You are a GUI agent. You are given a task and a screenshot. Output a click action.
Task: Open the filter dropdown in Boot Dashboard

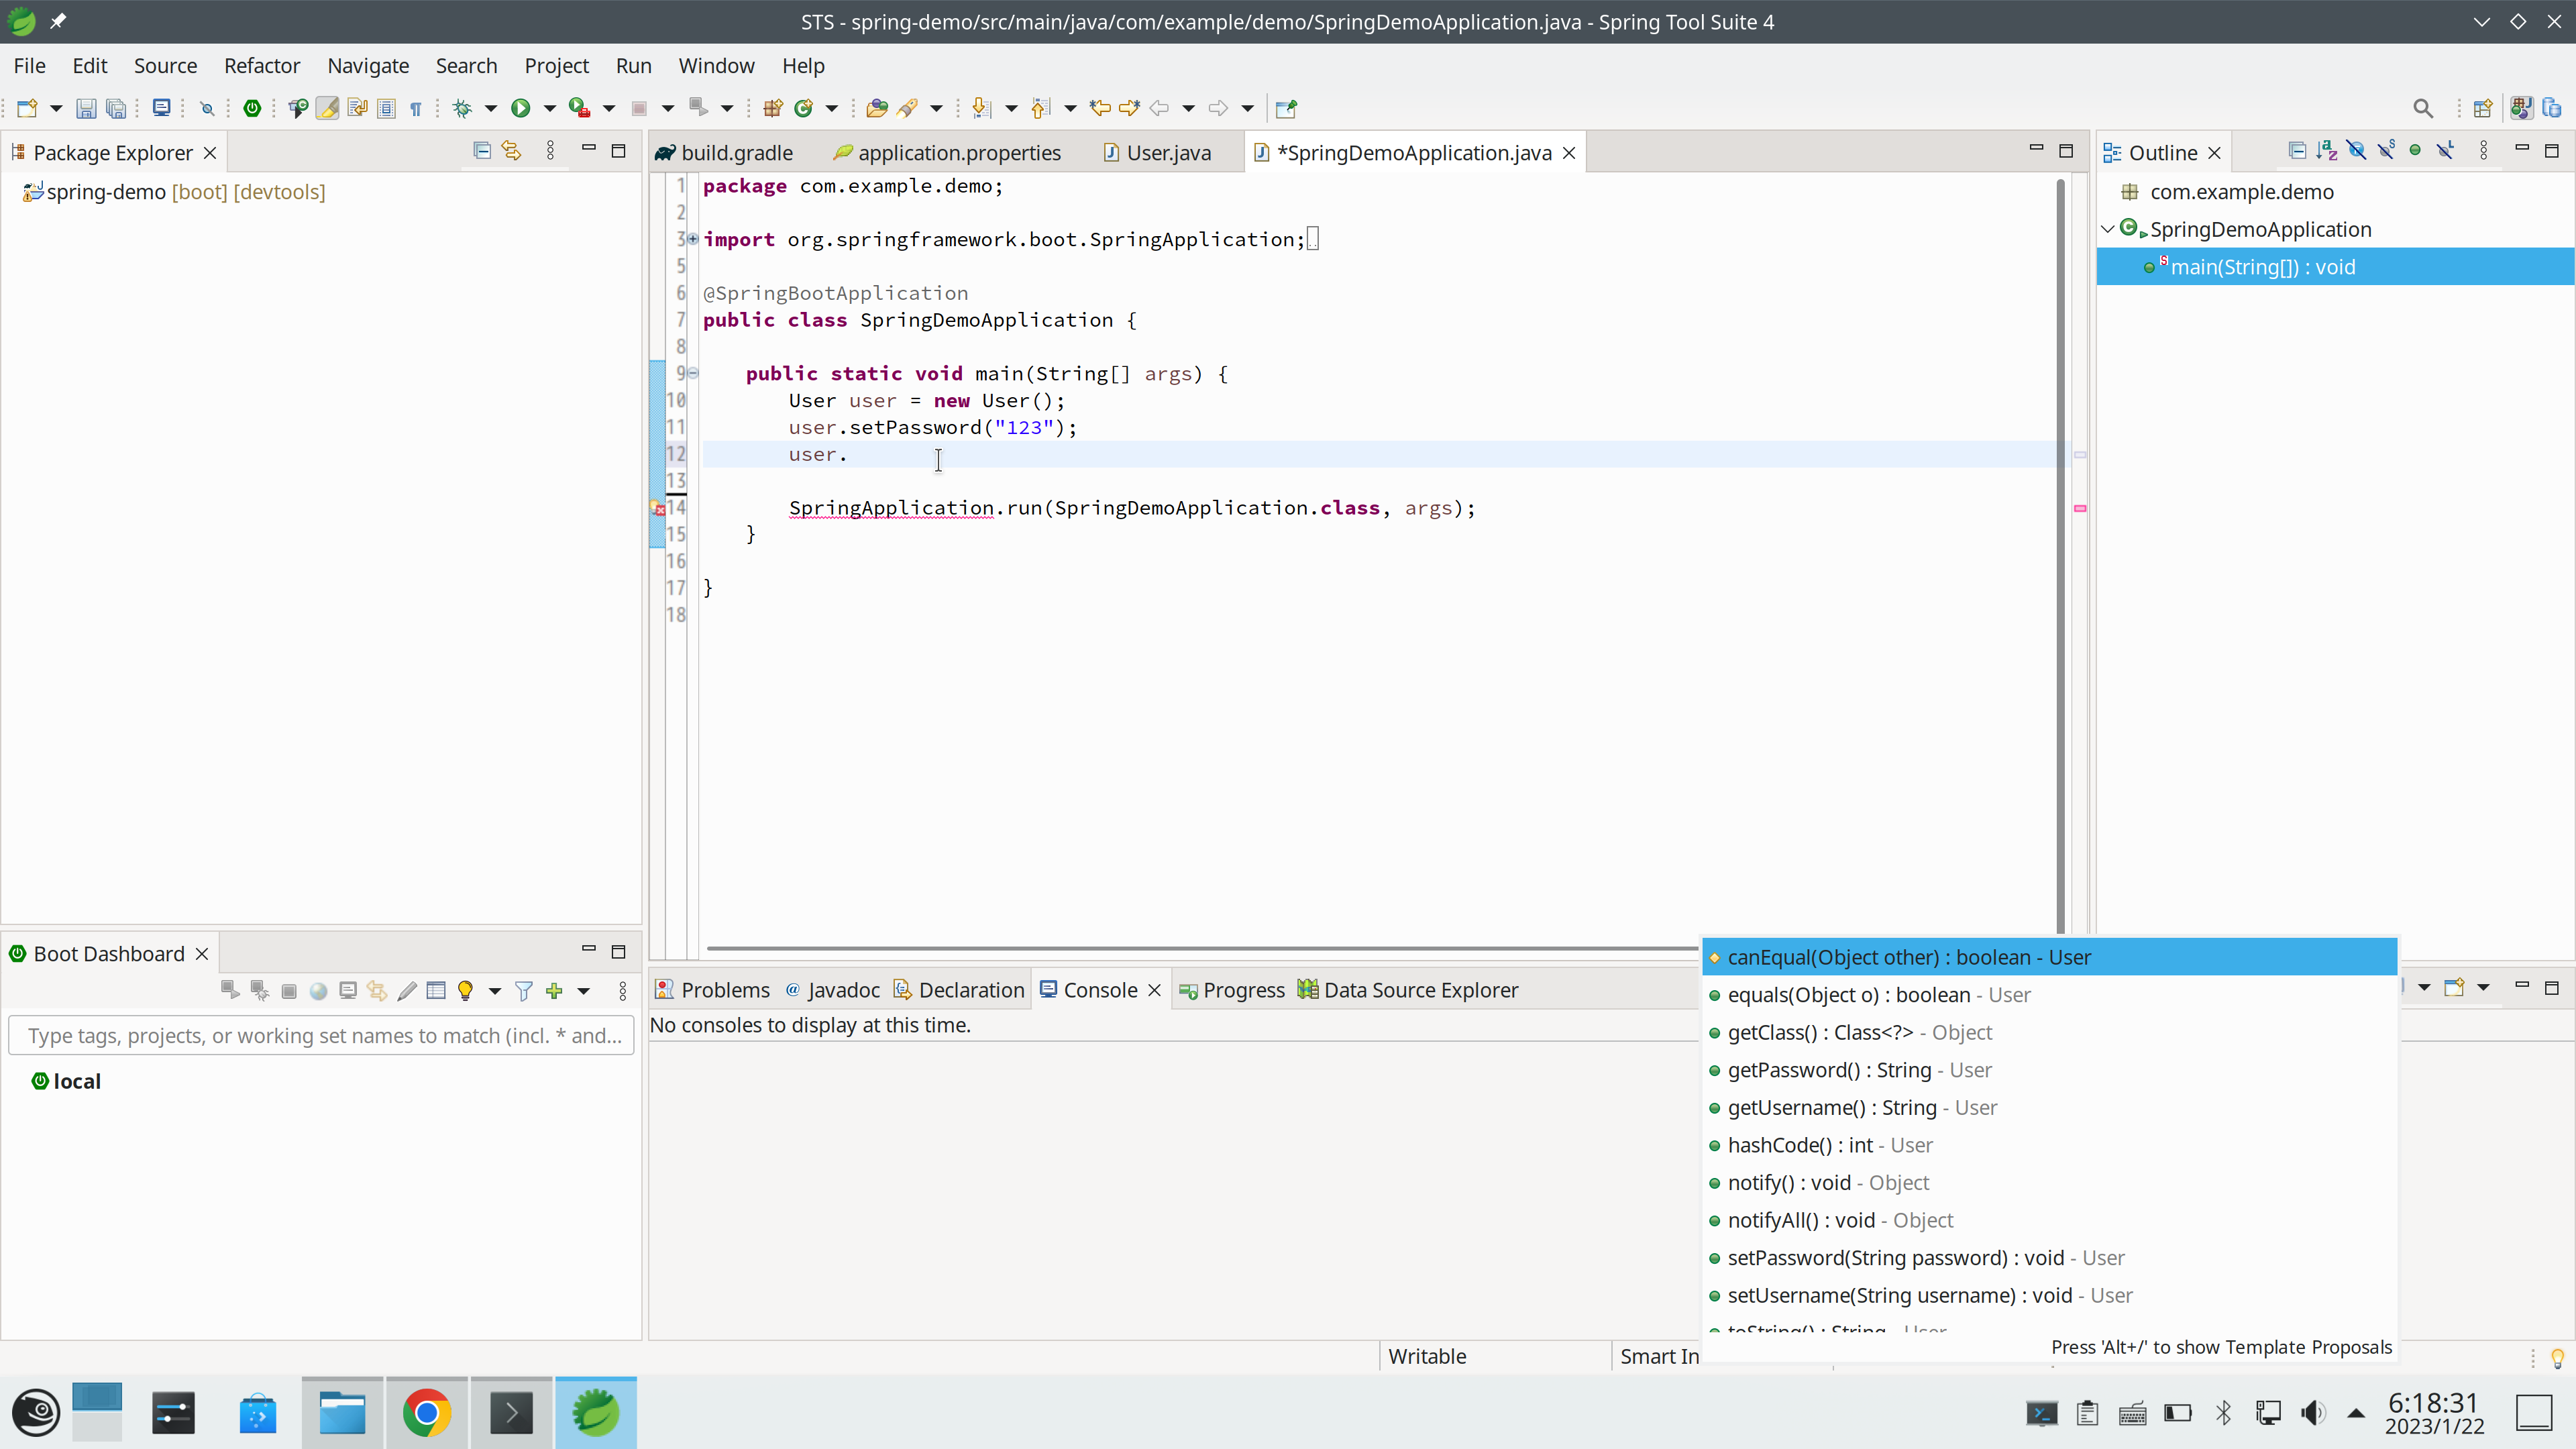[x=524, y=991]
